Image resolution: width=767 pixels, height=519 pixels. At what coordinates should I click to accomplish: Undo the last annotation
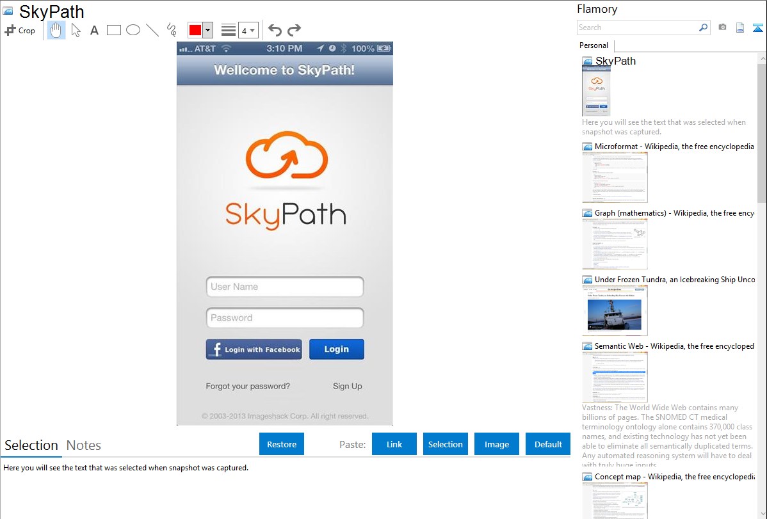275,30
